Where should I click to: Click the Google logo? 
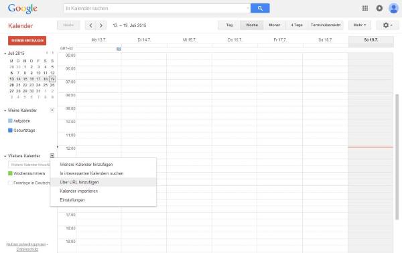coord(23,9)
